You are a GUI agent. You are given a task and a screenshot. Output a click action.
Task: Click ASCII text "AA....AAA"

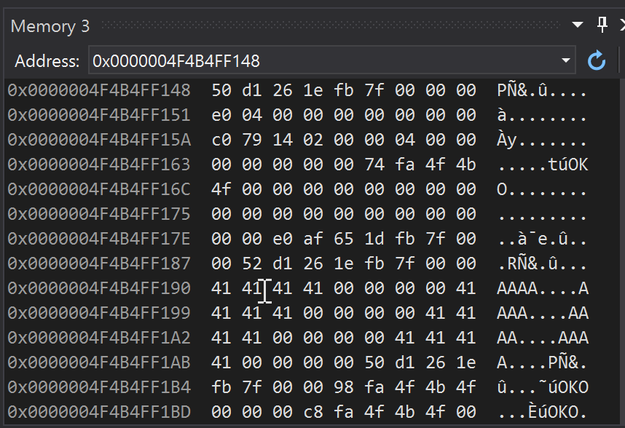pos(543,338)
